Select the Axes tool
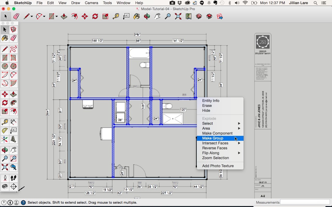 [x=5, y=139]
